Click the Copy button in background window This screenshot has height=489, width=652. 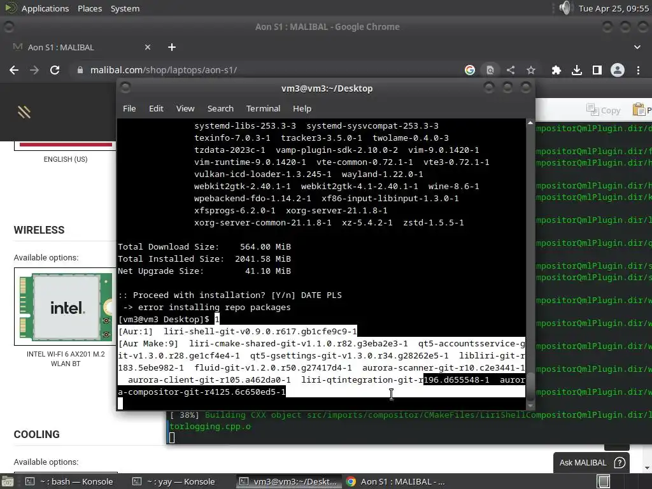(604, 110)
